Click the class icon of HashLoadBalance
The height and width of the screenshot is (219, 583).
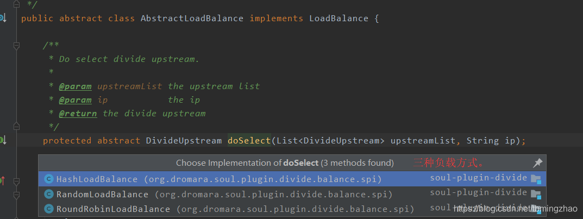[49, 179]
